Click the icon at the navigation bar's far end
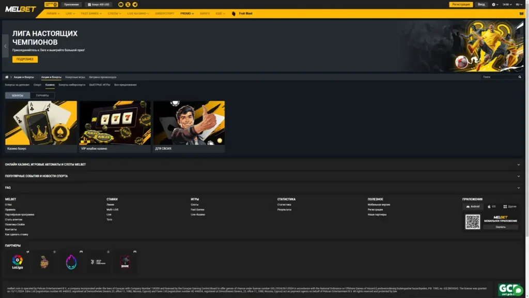 click(521, 13)
